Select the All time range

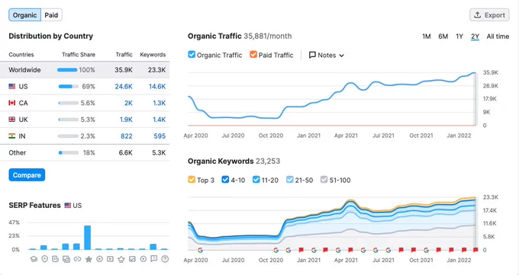(498, 37)
